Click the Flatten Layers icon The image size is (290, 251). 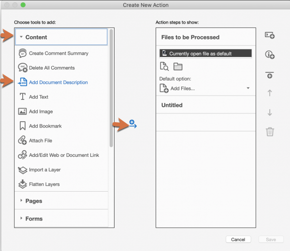[23, 184]
